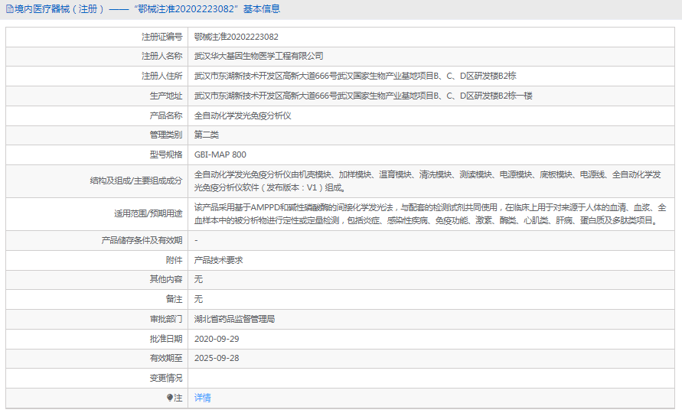Click the 适用范围/预期用途 description text
The width and height of the screenshot is (682, 413).
pyautogui.click(x=430, y=214)
